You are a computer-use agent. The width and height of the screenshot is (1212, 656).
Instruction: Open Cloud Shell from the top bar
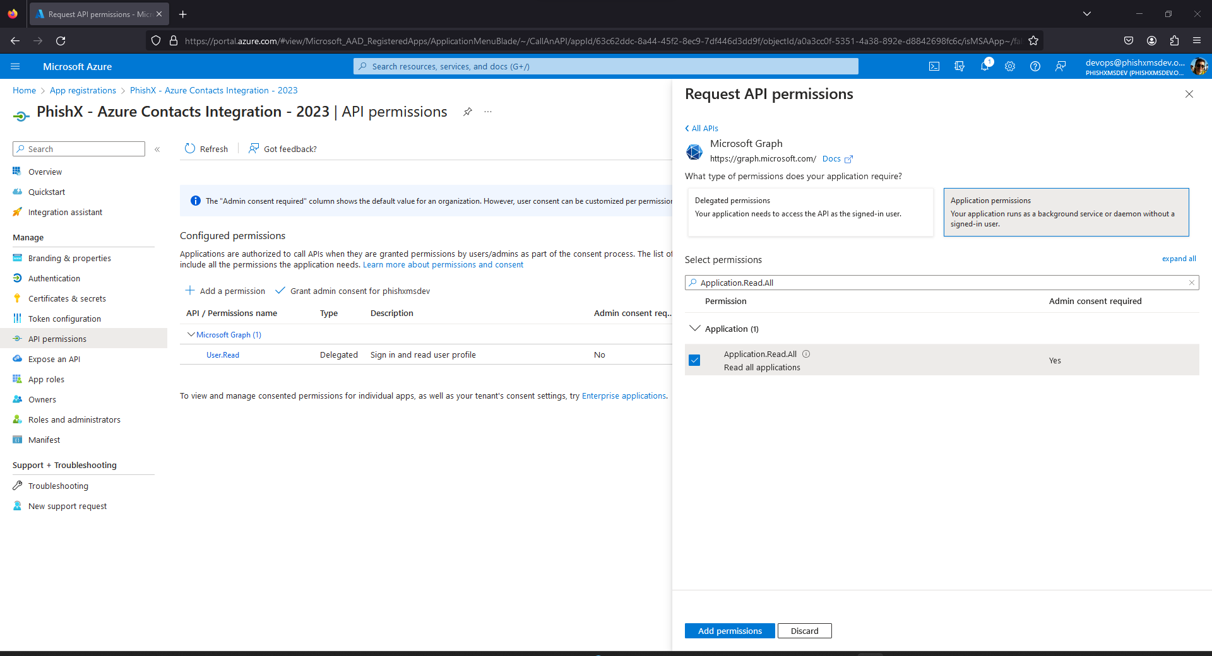(934, 66)
